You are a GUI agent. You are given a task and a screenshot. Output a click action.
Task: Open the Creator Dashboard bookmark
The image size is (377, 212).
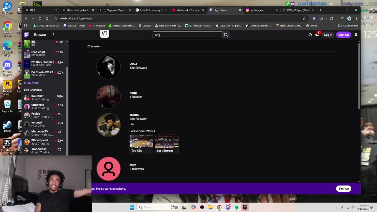(122, 26)
